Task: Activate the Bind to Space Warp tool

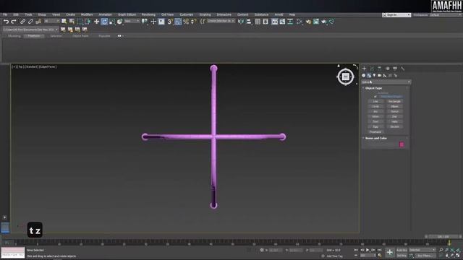Action: pos(38,22)
